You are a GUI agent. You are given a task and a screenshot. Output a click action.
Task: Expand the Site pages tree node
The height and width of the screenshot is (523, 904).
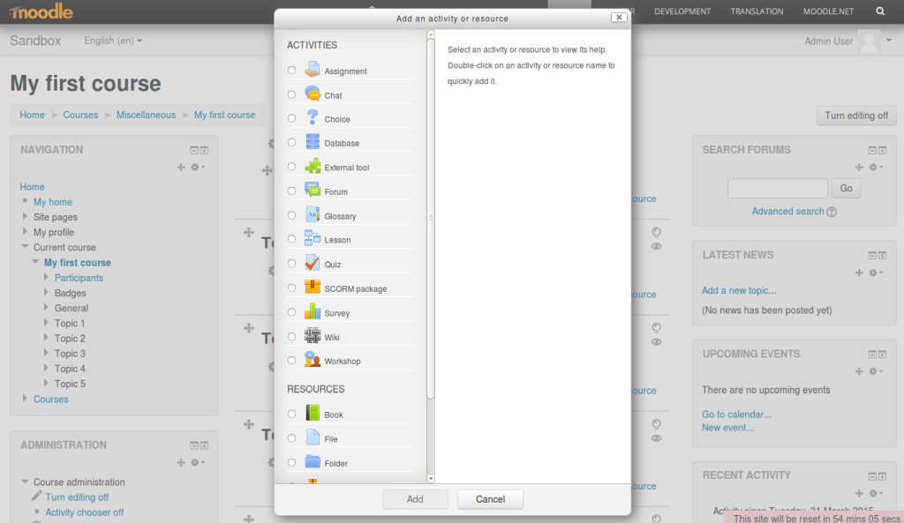pyautogui.click(x=25, y=217)
